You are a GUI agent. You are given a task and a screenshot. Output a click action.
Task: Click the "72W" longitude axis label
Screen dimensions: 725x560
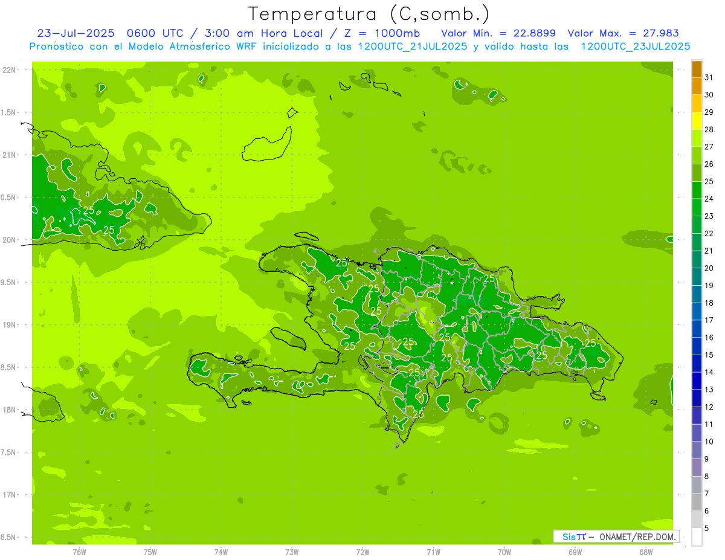(362, 552)
